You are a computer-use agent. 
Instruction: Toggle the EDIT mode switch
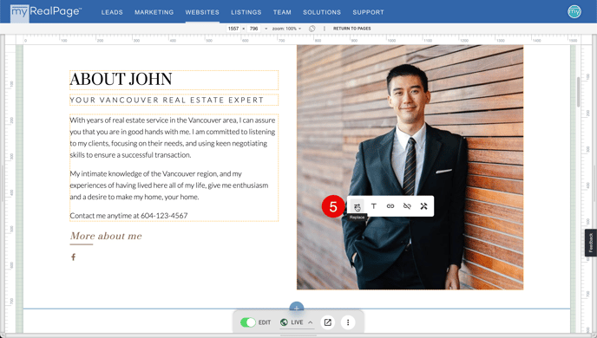[248, 322]
